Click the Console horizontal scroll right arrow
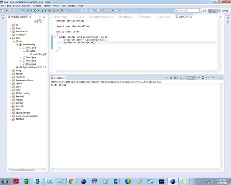This screenshot has width=231, height=185. point(218,169)
